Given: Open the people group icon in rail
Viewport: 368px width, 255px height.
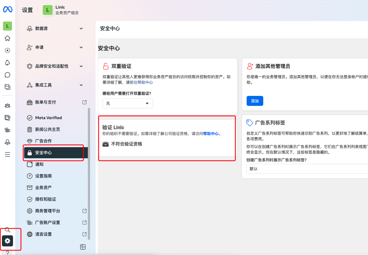Looking at the screenshot, I should [x=7, y=106].
